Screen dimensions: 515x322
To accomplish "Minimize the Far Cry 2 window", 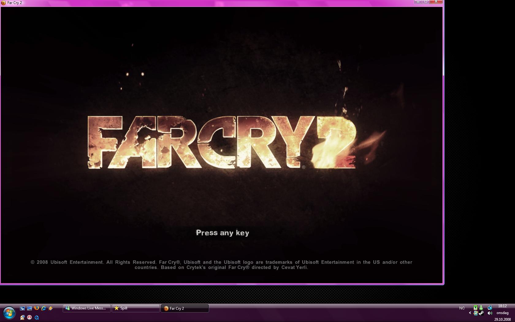I will [418, 2].
